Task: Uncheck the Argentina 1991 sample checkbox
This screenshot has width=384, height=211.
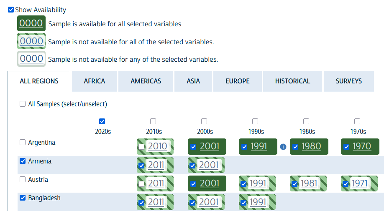Action: 244,147
